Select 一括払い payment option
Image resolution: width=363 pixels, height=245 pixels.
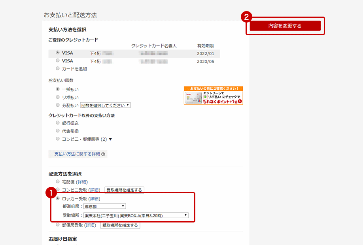click(58, 89)
